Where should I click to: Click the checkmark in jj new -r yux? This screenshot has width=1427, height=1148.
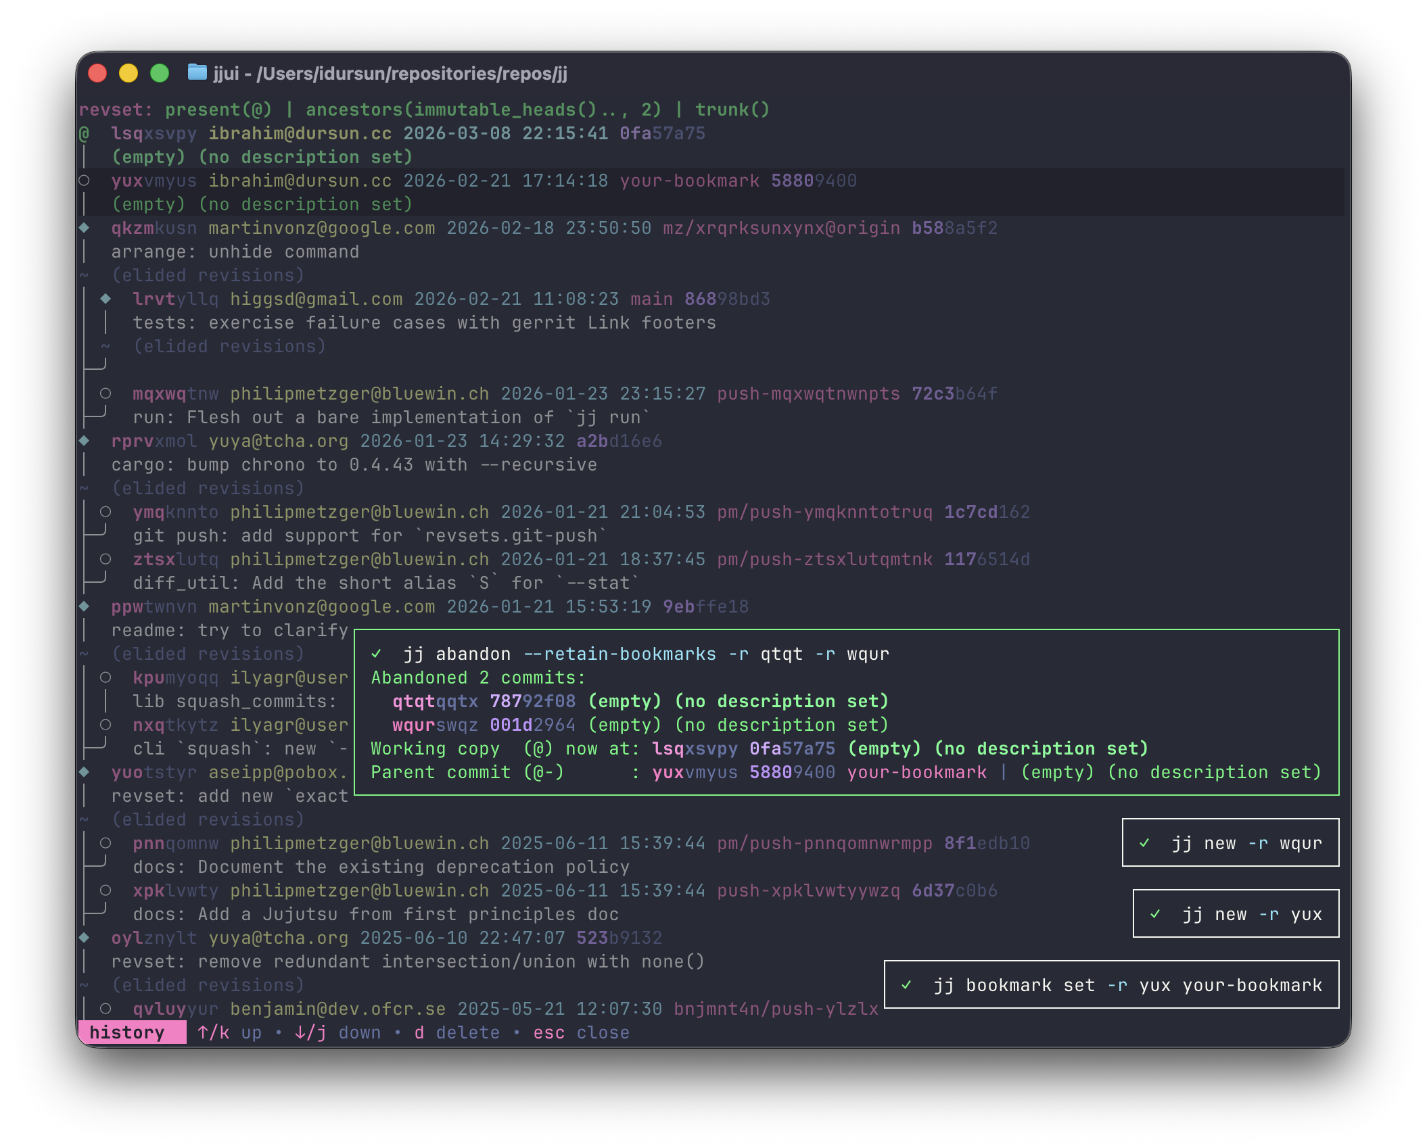[1155, 914]
